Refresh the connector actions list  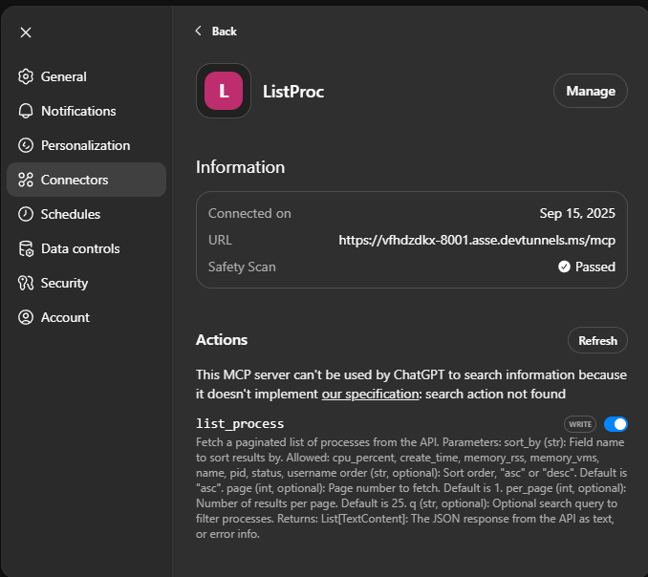(x=597, y=340)
